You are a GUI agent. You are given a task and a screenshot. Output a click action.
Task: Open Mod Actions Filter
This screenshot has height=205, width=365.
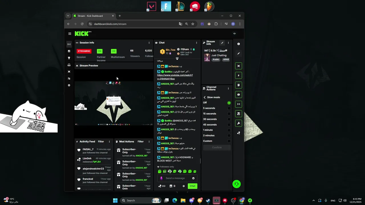pyautogui.click(x=141, y=142)
